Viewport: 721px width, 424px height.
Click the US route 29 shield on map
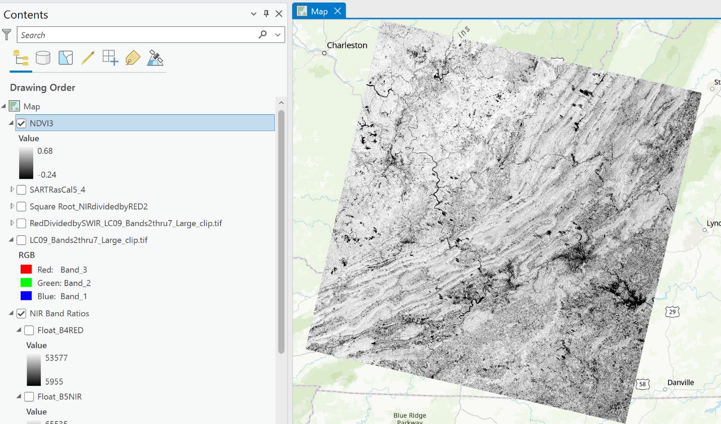(672, 312)
